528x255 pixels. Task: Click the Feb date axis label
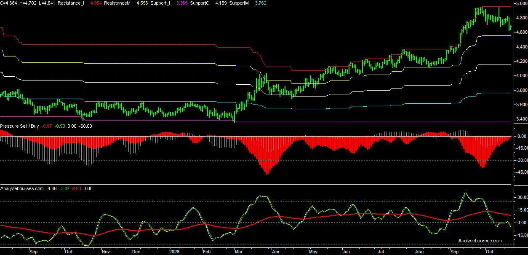point(207,252)
